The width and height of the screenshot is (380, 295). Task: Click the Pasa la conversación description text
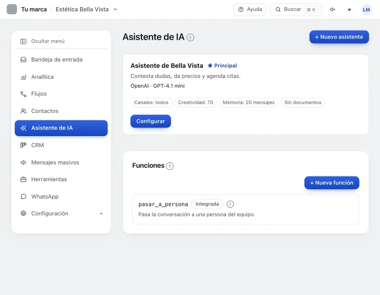(197, 214)
